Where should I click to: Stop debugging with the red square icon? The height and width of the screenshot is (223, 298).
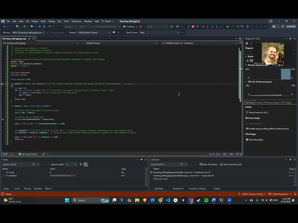coord(193,26)
